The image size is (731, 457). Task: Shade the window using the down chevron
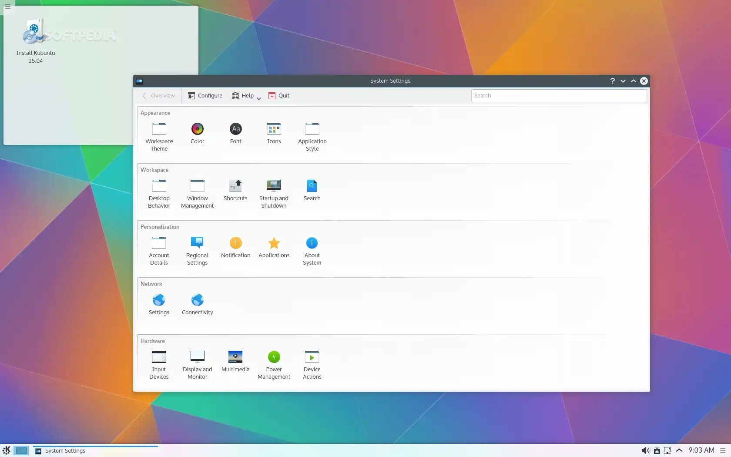pos(623,81)
